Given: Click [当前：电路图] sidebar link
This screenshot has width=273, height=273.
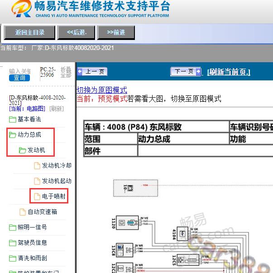Looking at the screenshot, I should (x=27, y=109).
